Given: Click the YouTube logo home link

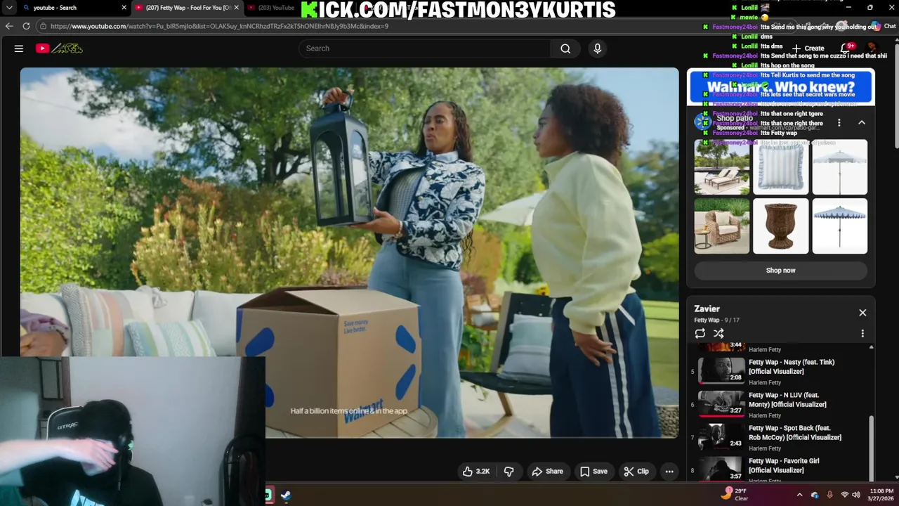Looking at the screenshot, I should [x=59, y=48].
